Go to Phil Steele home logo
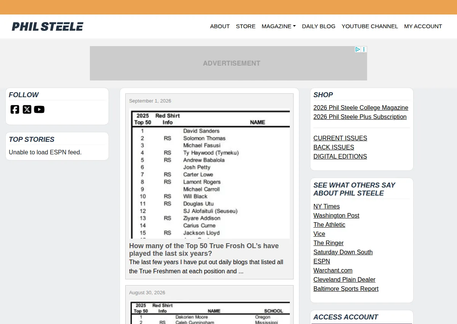Image resolution: width=457 pixels, height=324 pixels. pyautogui.click(x=48, y=26)
